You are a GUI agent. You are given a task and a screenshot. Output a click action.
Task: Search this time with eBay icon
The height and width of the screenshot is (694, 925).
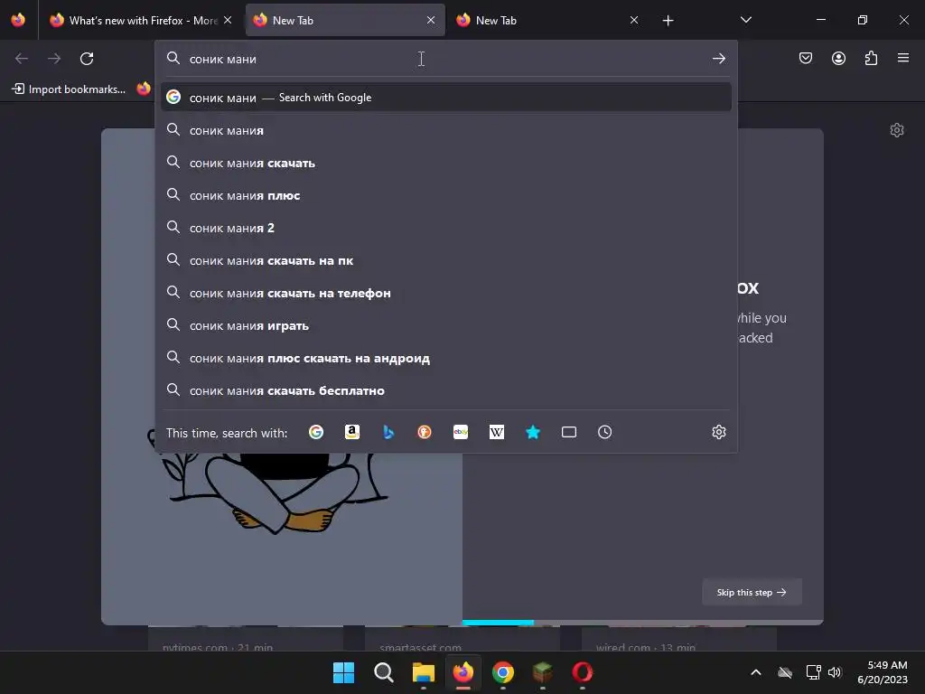[461, 433]
